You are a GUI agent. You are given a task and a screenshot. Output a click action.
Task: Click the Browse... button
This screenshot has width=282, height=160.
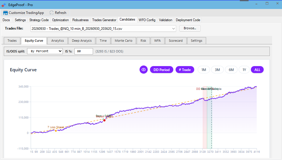190,28
